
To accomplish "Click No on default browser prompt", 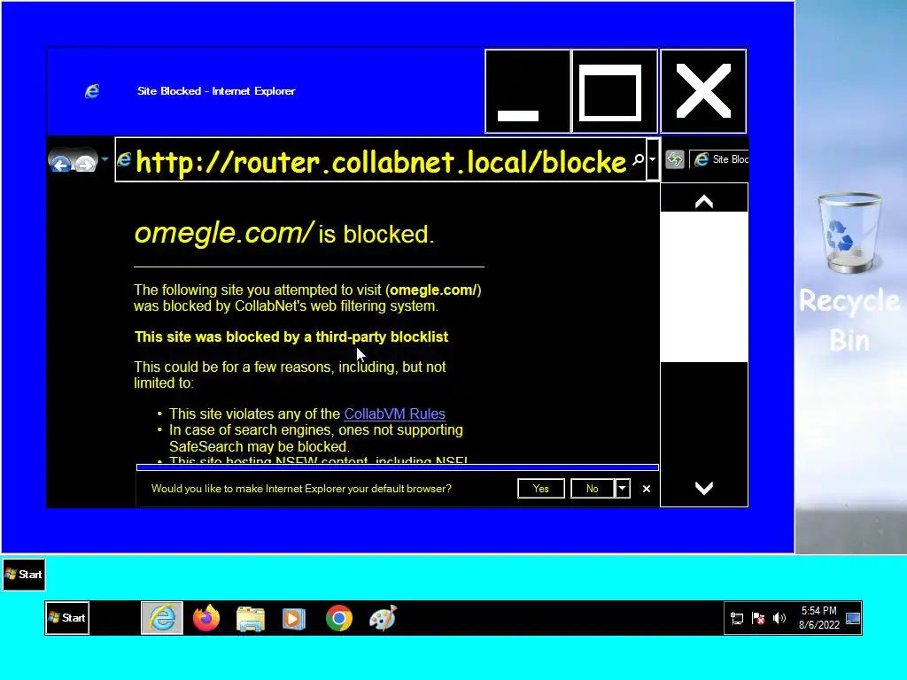I will 593,489.
